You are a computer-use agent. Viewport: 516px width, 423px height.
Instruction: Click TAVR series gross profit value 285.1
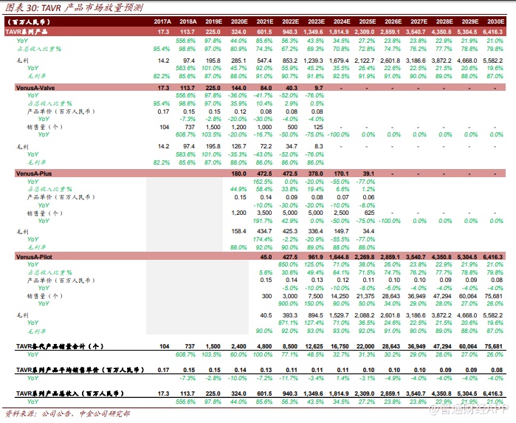click(x=239, y=61)
